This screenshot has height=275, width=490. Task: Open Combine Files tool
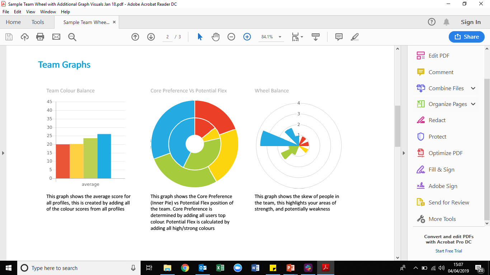441,88
